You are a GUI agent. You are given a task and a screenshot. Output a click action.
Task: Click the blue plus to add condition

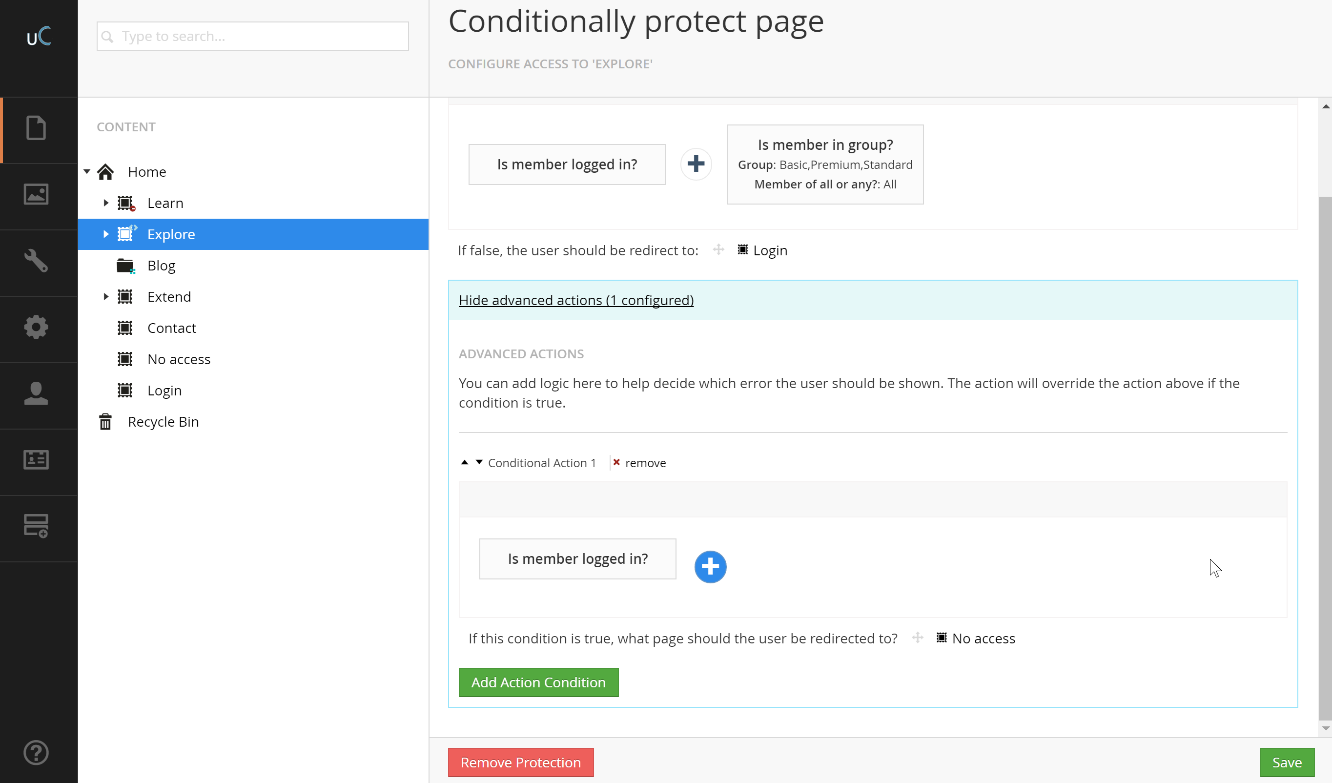pyautogui.click(x=710, y=567)
